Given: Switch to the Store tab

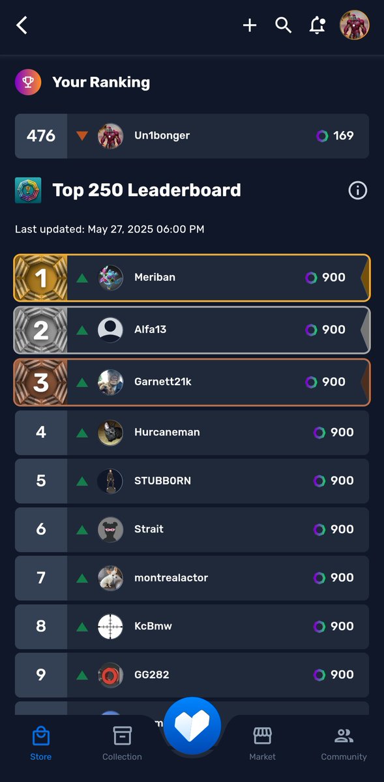Looking at the screenshot, I should [40, 744].
